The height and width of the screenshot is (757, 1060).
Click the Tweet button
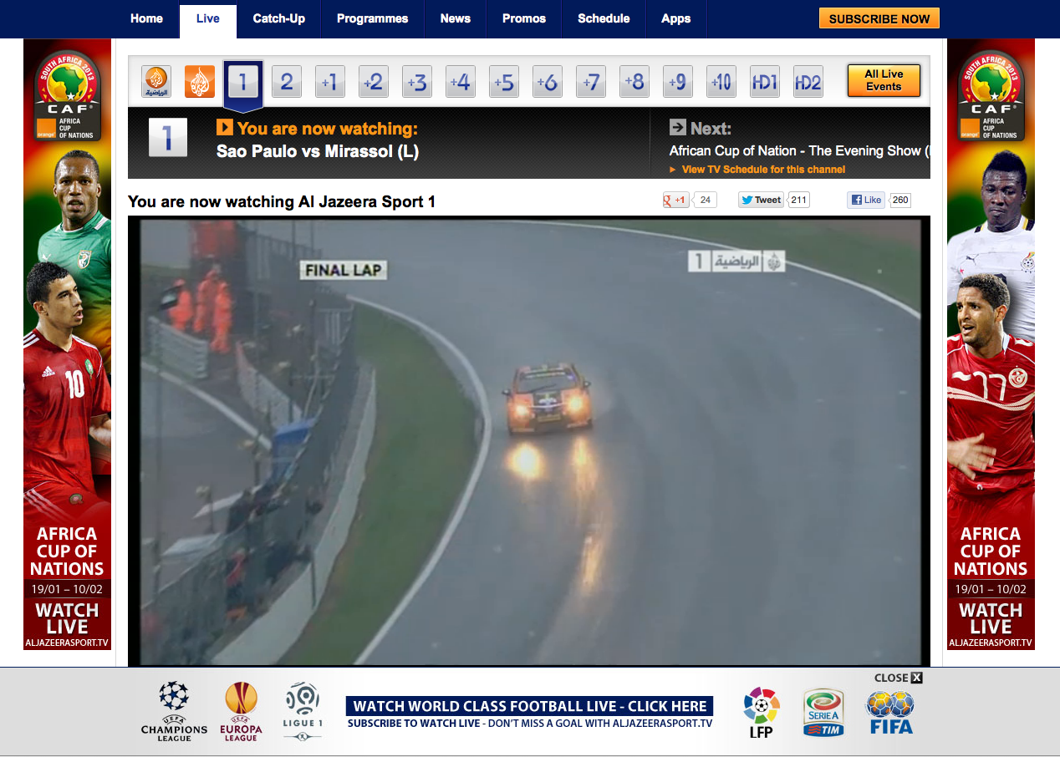tap(762, 200)
